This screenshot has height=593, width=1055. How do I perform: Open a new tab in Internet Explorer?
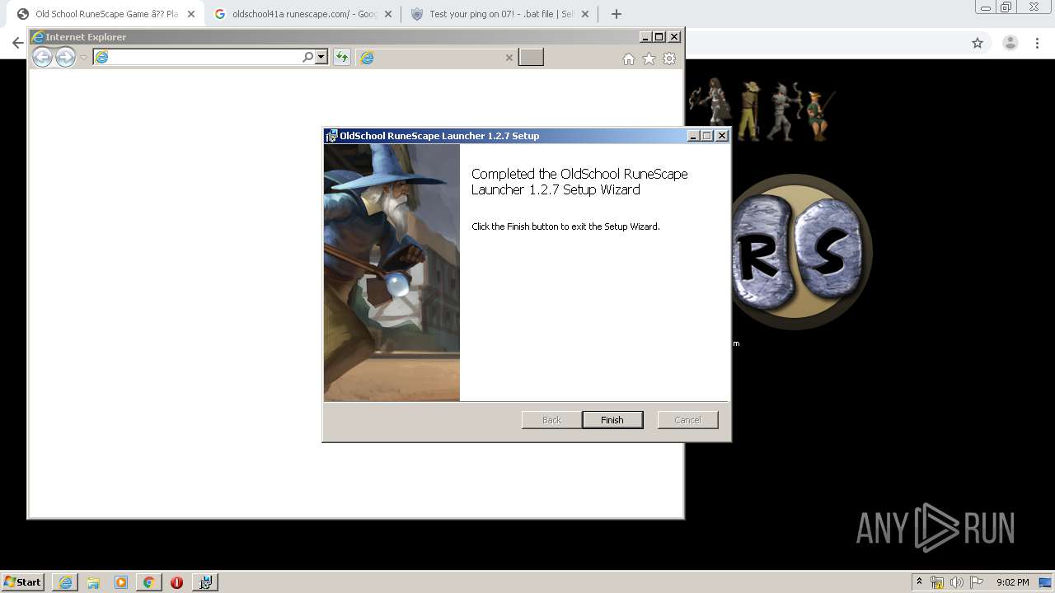point(531,57)
